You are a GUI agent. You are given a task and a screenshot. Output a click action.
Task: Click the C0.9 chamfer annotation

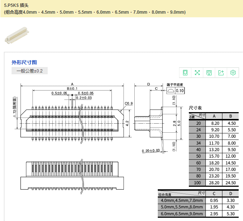129,103
